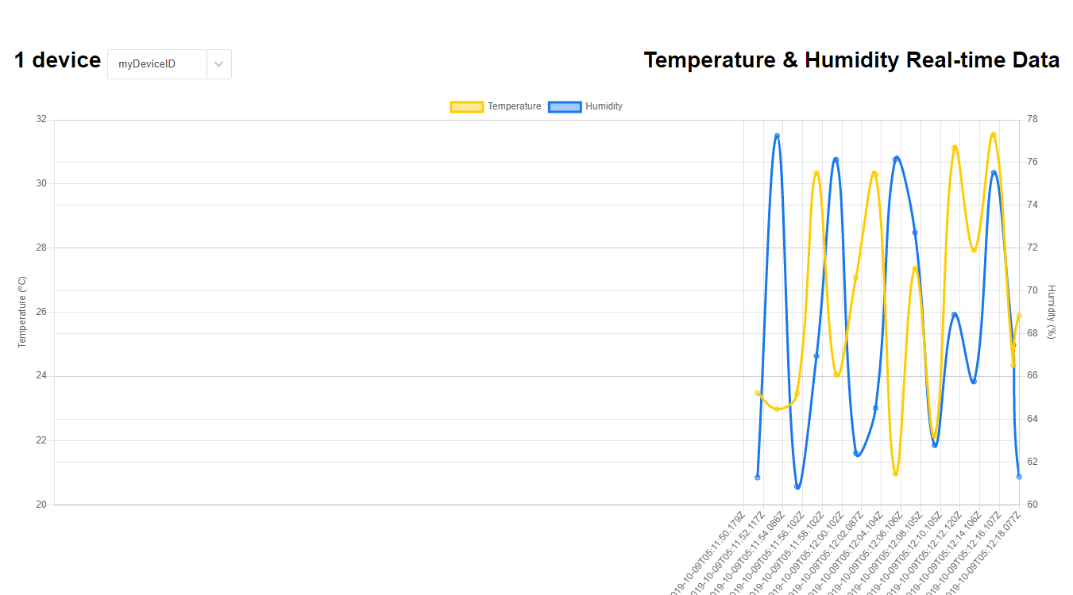The width and height of the screenshot is (1073, 595).
Task: Select the highest Humidity data point
Action: click(x=777, y=136)
